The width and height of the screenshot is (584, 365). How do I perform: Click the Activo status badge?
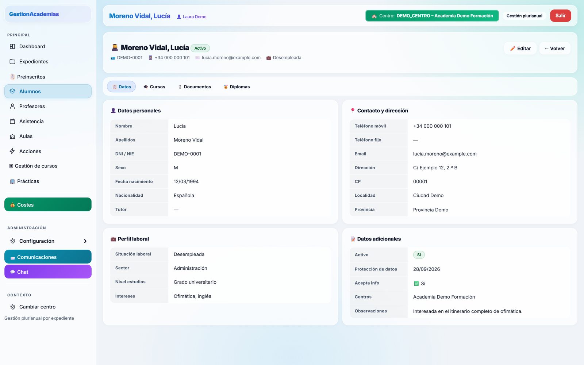point(200,48)
